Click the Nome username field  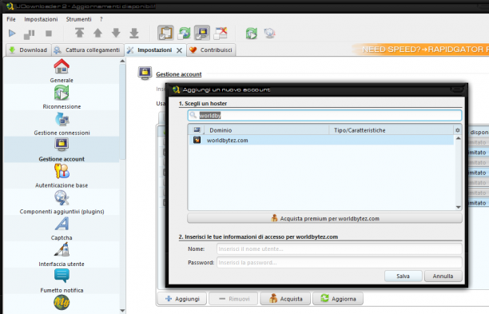340,248
